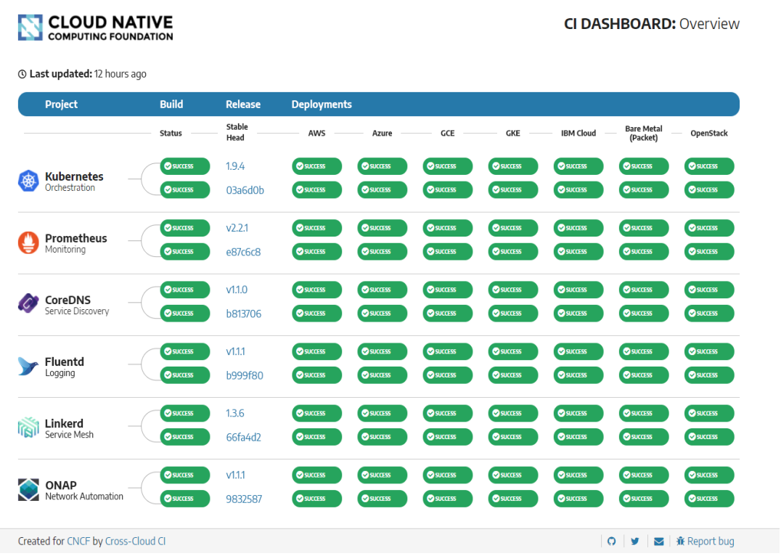Click the IBM Cloud column label

(578, 134)
